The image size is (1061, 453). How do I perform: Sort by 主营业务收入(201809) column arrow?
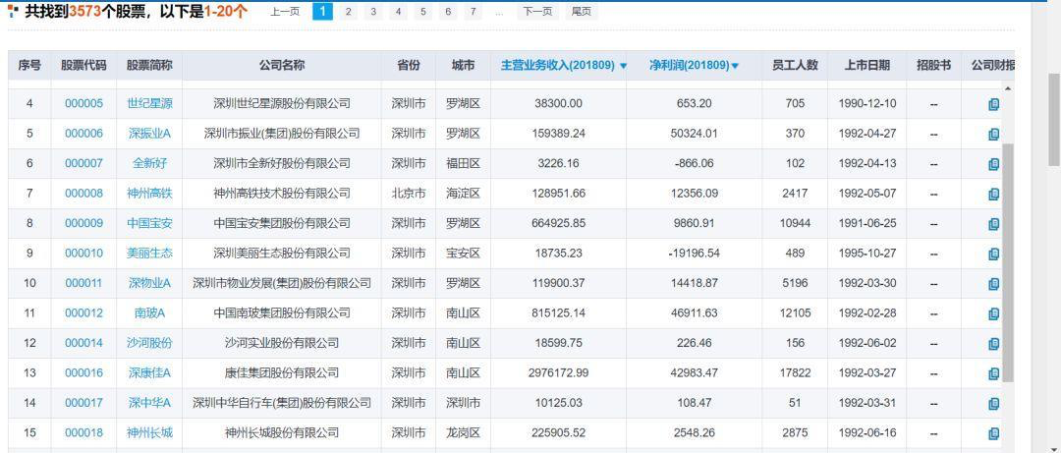(x=623, y=66)
